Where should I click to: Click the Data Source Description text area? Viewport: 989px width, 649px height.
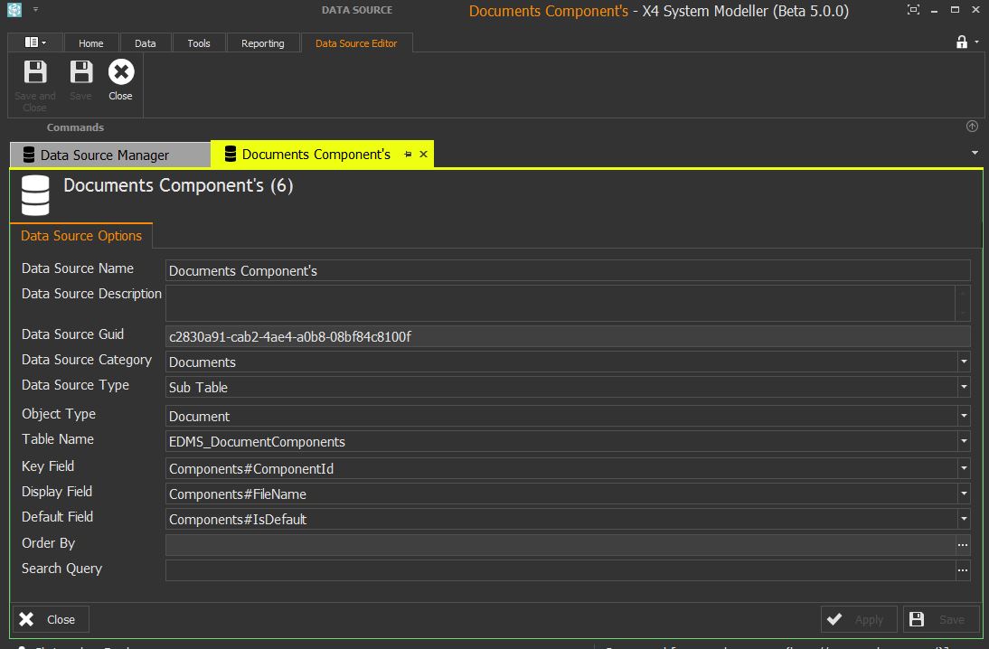click(x=560, y=304)
